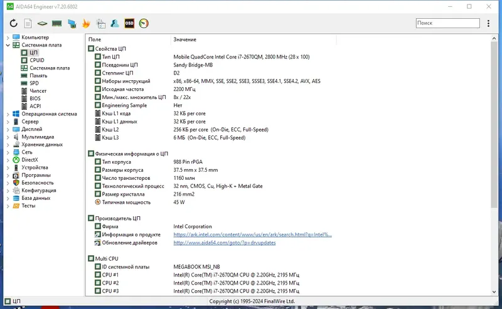This screenshot has width=502, height=309.
Task: Open the memory module toolbar icon
Action: (x=56, y=23)
